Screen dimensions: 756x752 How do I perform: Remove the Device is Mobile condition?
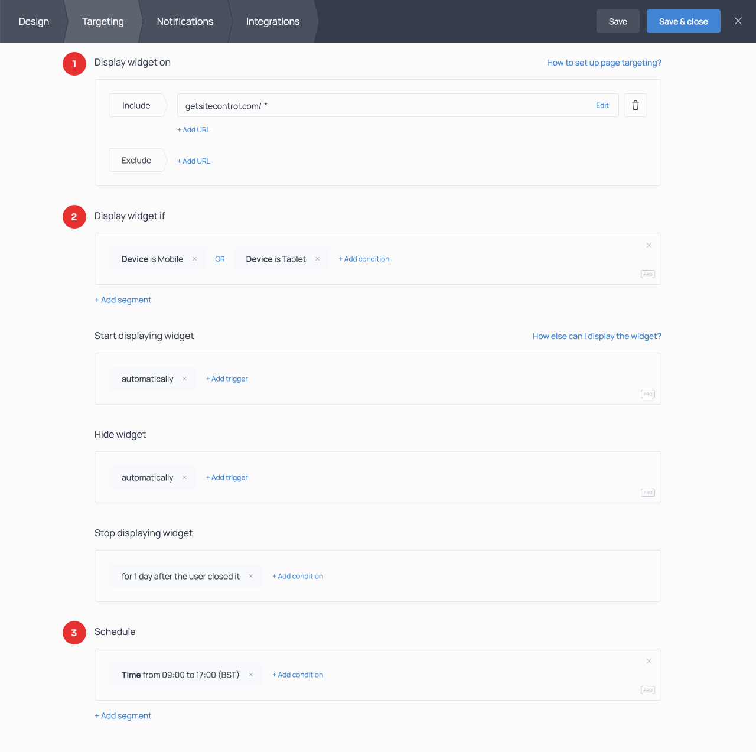(194, 259)
